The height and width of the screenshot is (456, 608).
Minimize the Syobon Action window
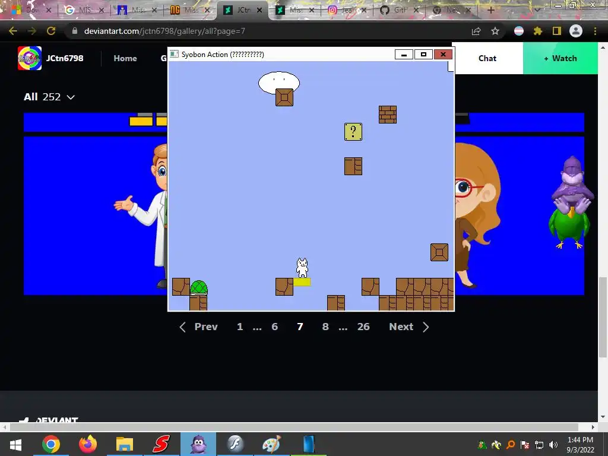(x=404, y=54)
